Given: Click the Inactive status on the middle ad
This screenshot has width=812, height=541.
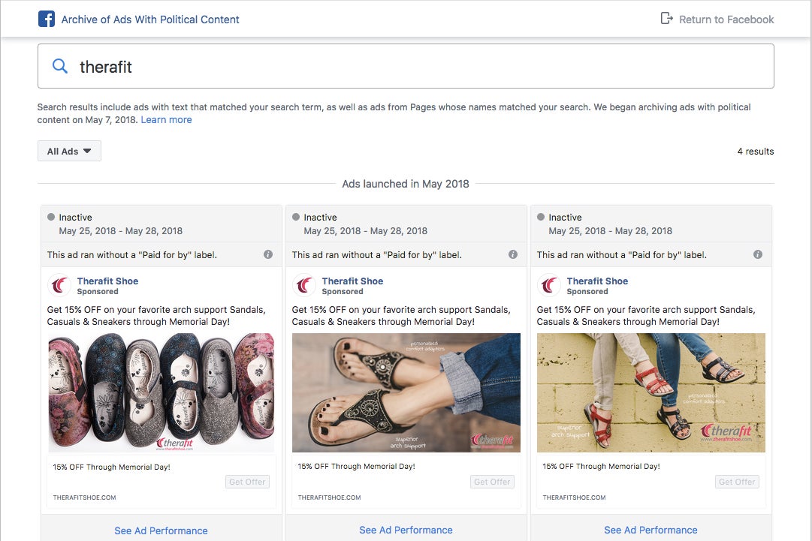Looking at the screenshot, I should (x=321, y=218).
